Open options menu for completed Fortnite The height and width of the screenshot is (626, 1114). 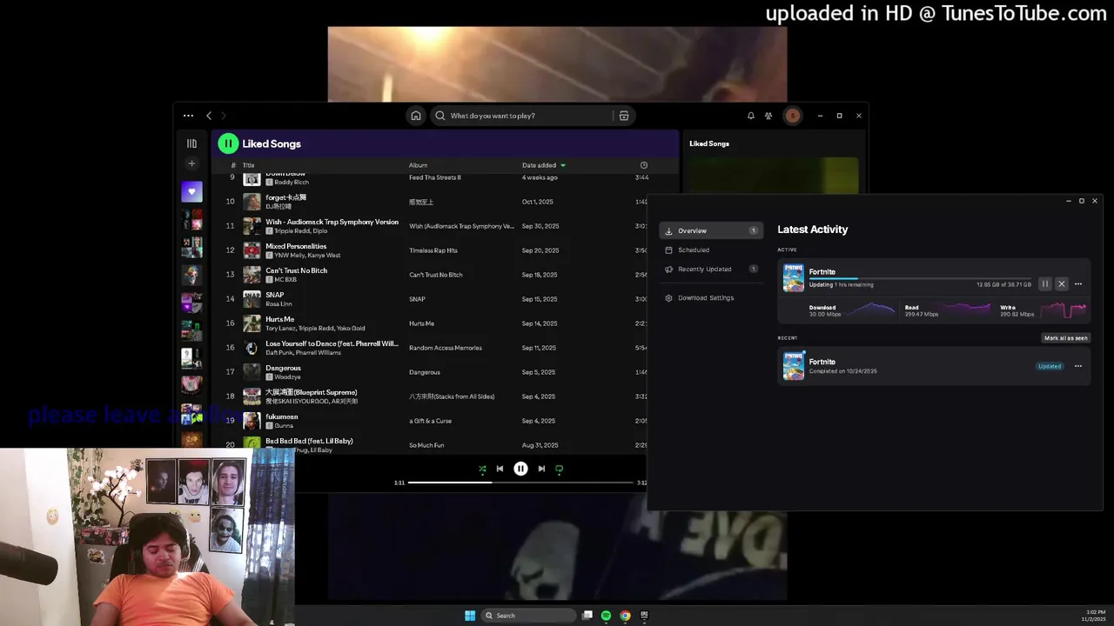[x=1078, y=366]
